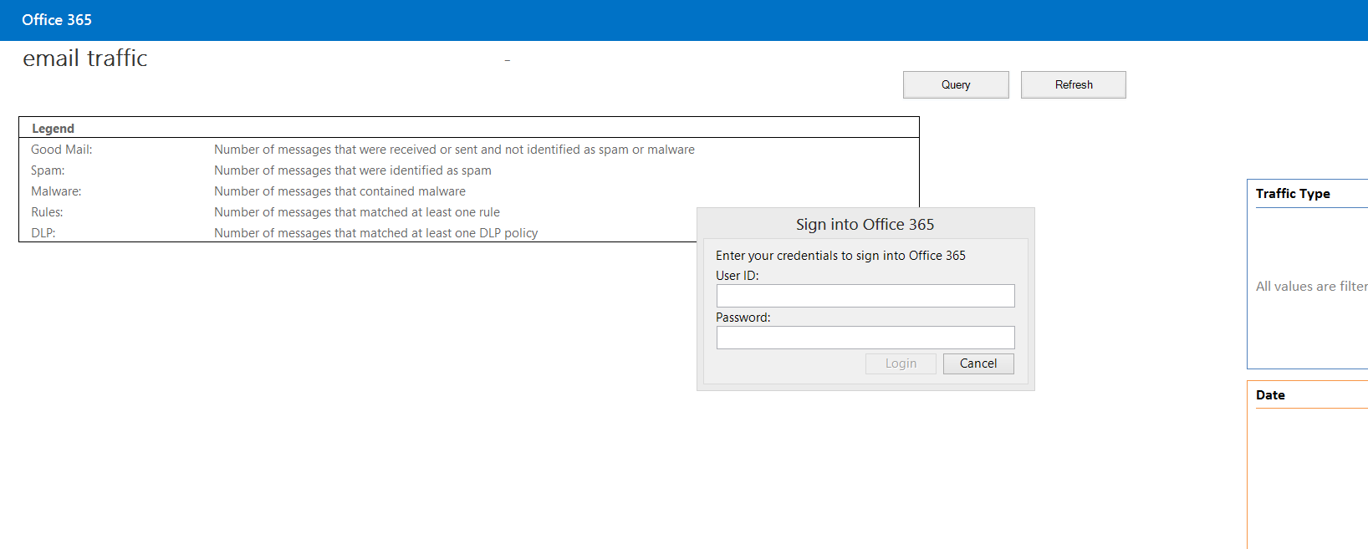Image resolution: width=1368 pixels, height=549 pixels.
Task: Click the 'Password:' label
Action: tap(743, 318)
